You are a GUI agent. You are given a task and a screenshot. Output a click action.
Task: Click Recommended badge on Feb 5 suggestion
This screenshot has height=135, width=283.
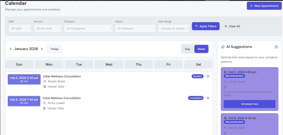click(x=234, y=76)
